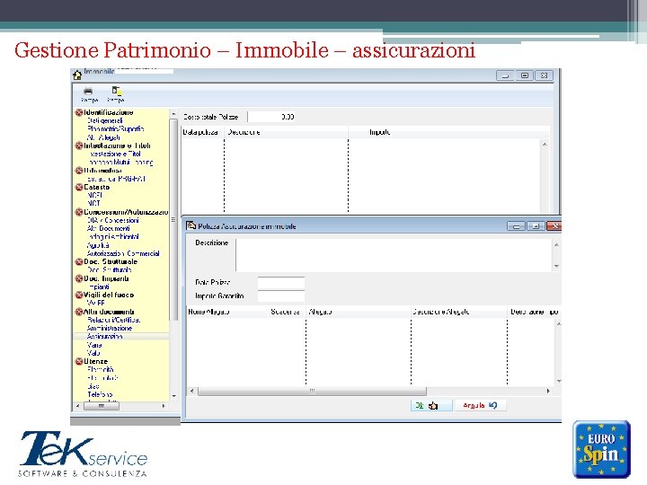Click Descrizione column header in policy list
Screen dimensions: 647x485
pos(287,132)
